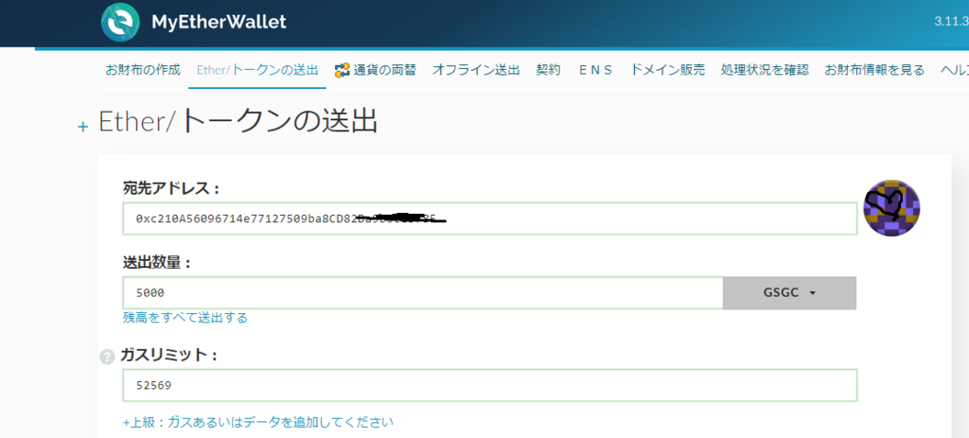Expand +上級：ガスあるいはデータを追加してください
This screenshot has height=438, width=969.
(x=258, y=423)
